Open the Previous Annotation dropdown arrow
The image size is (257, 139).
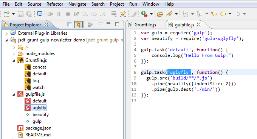point(207,14)
